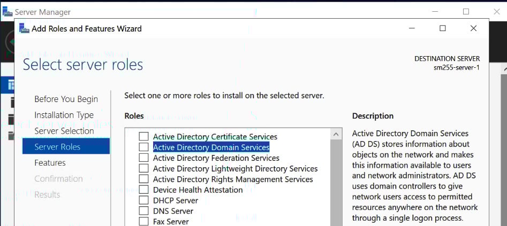507x226 pixels.
Task: Enable Device Health Attestation checkbox
Action: 143,190
